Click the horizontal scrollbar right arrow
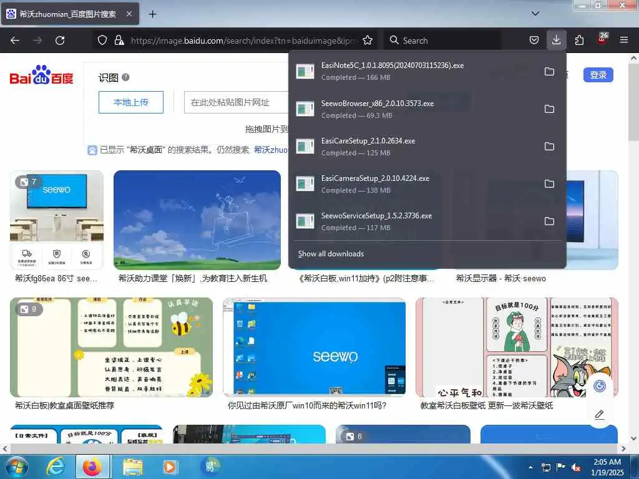Screen dimensions: 639x479 point(623,449)
